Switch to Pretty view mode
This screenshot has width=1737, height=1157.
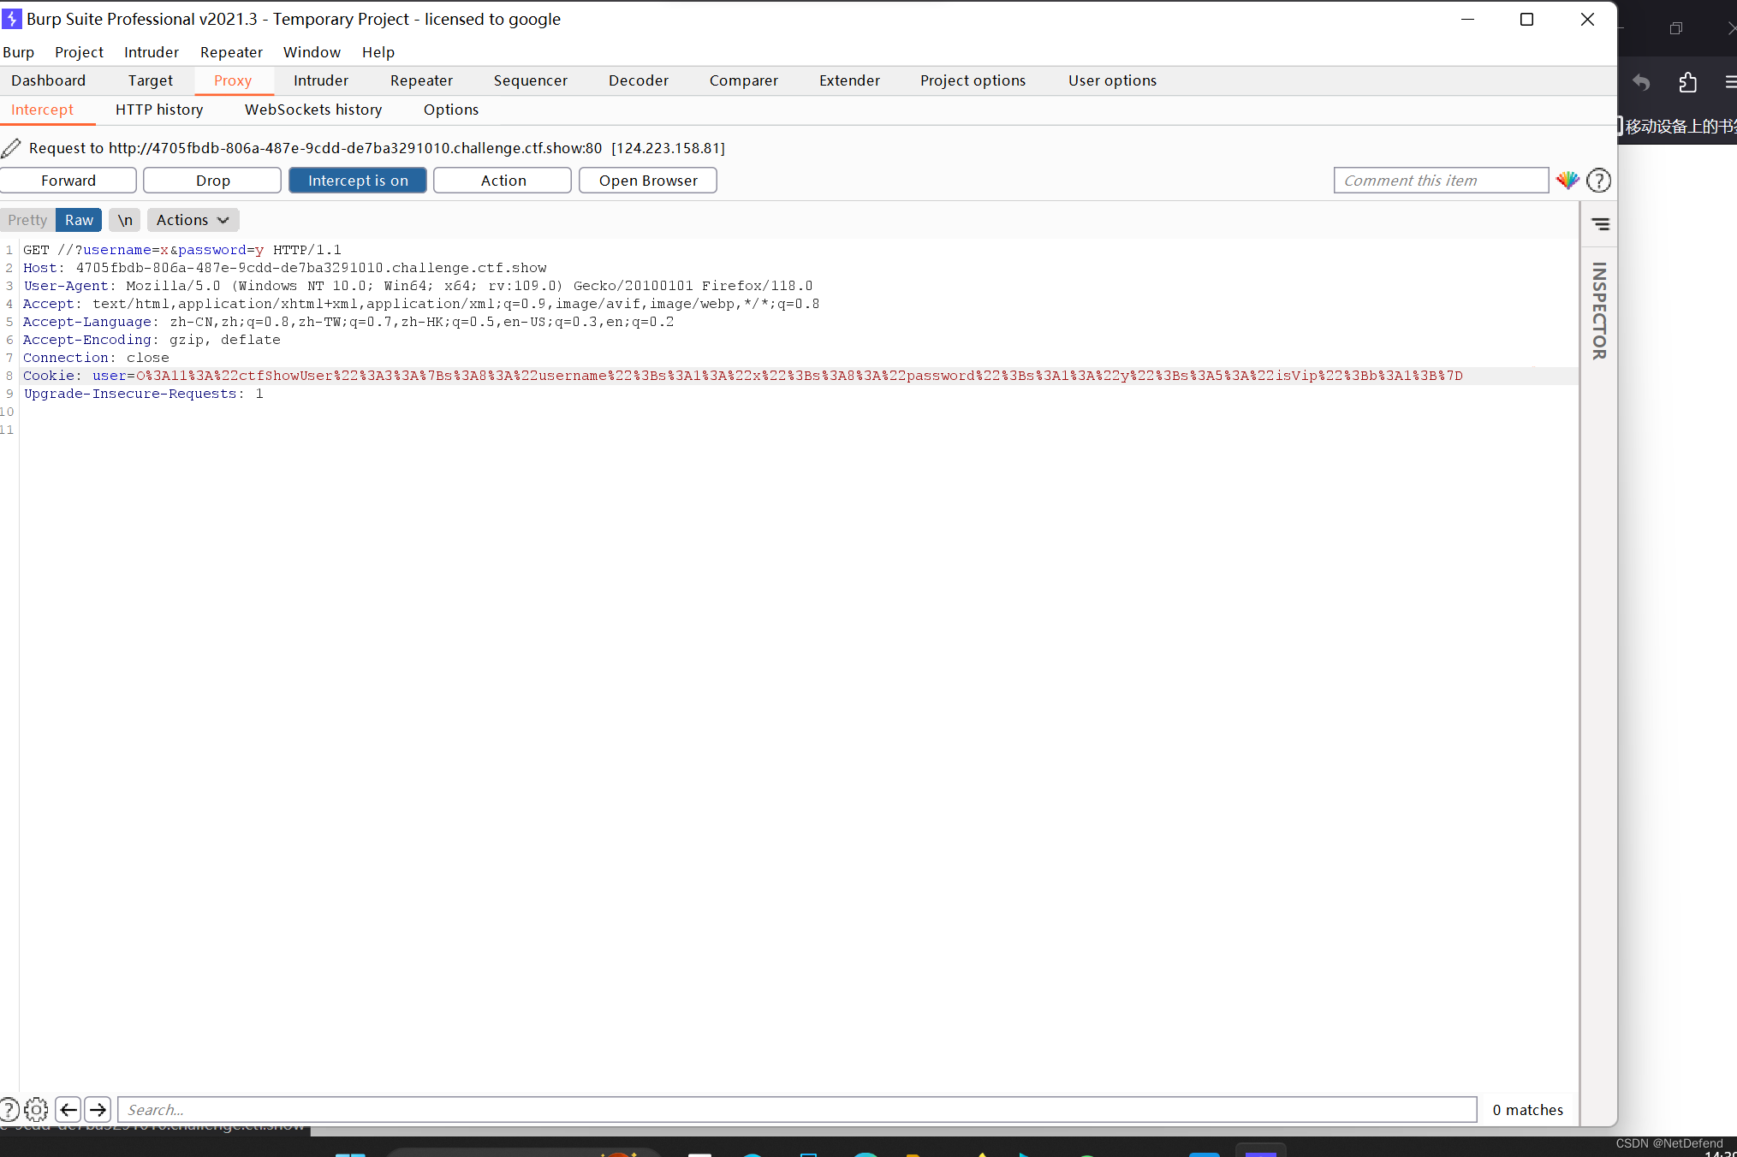[27, 218]
